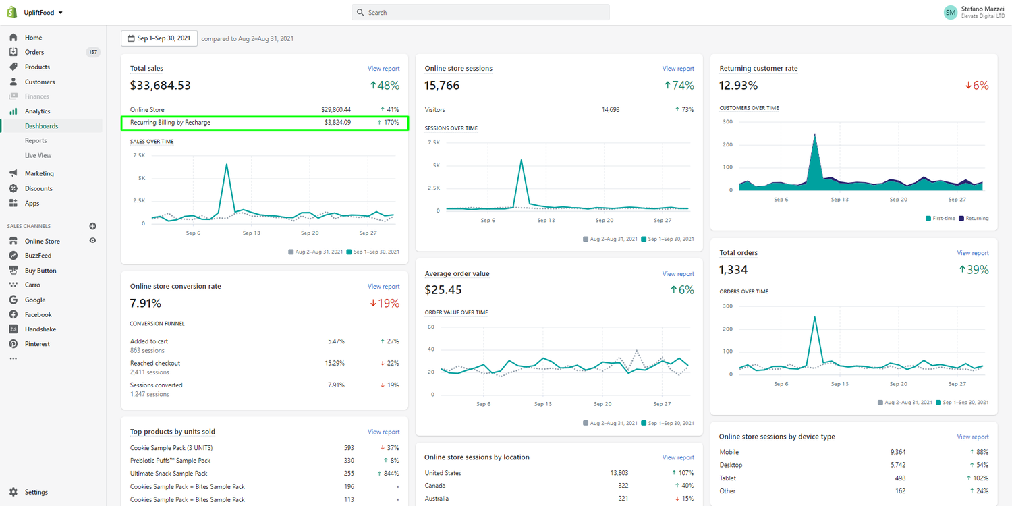Click the Added to cart funnel row
1012x506 pixels.
click(x=264, y=345)
